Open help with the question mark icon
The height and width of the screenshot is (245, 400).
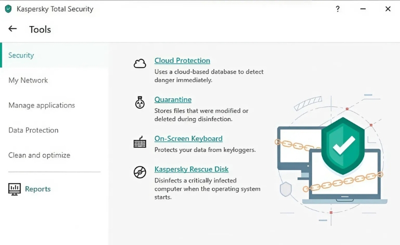pyautogui.click(x=337, y=9)
